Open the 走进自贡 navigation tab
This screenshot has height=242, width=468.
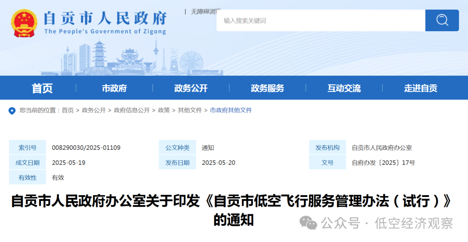[420, 88]
